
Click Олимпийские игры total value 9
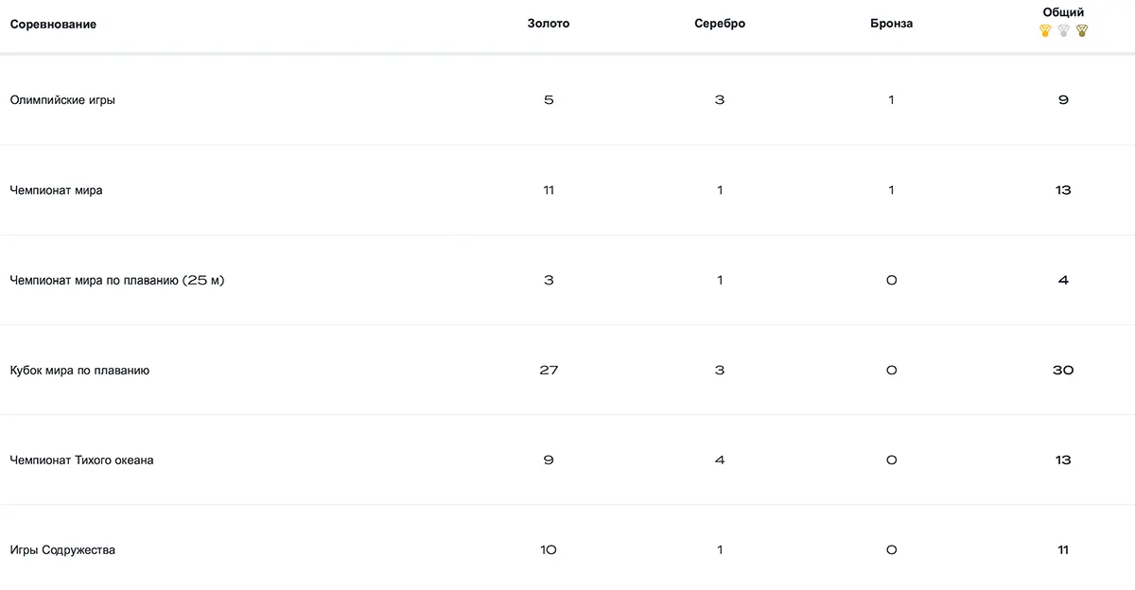tap(1063, 99)
